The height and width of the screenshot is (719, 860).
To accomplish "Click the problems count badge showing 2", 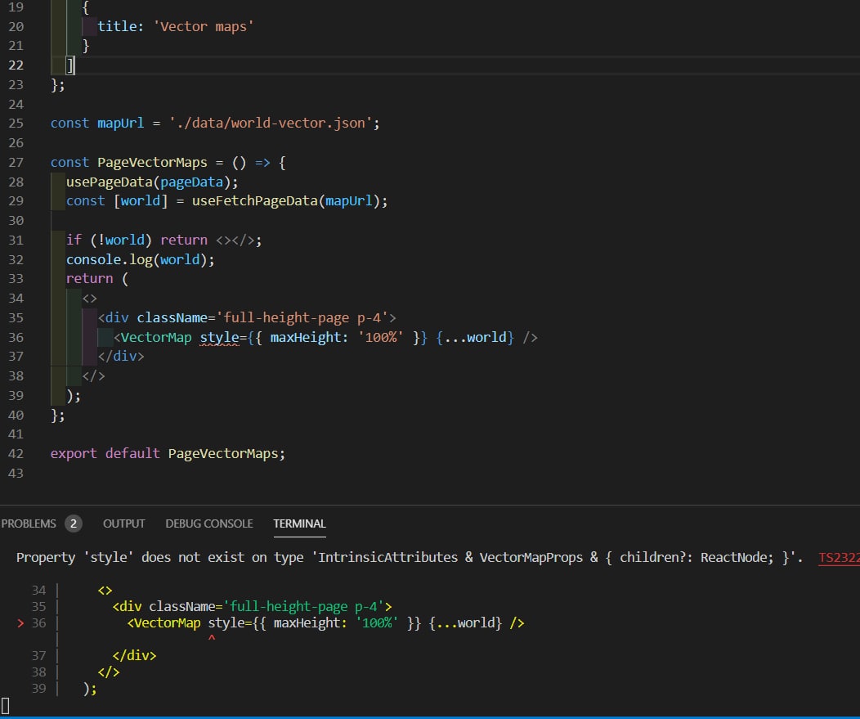I will 74,524.
